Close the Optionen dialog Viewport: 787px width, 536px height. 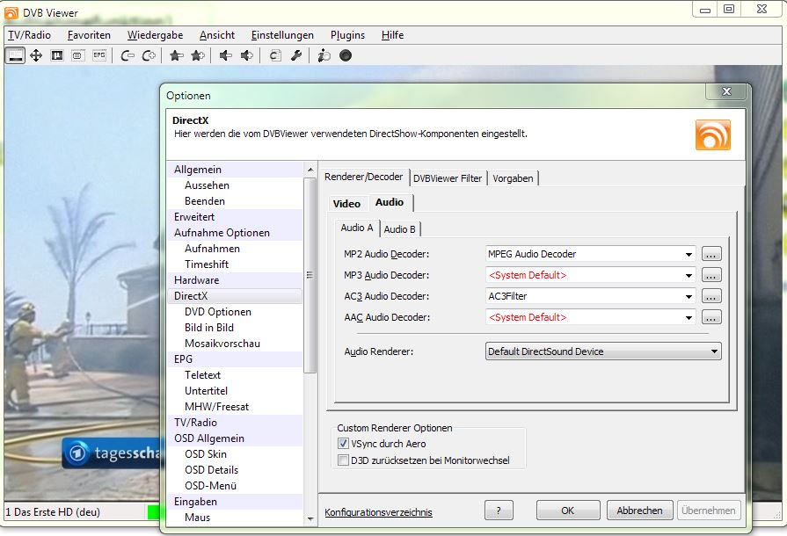[x=726, y=91]
